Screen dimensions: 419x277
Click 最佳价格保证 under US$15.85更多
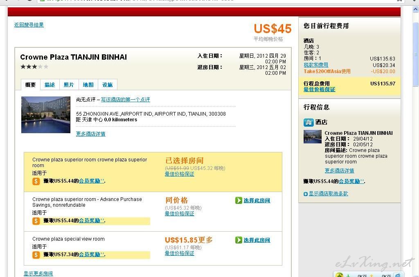[x=179, y=253]
